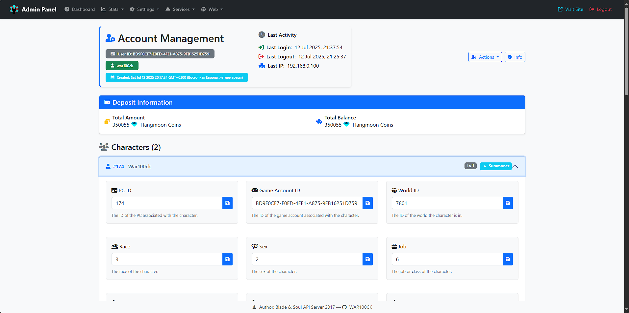Click the Deposit Information heading
629x313 pixels.
pyautogui.click(x=142, y=102)
